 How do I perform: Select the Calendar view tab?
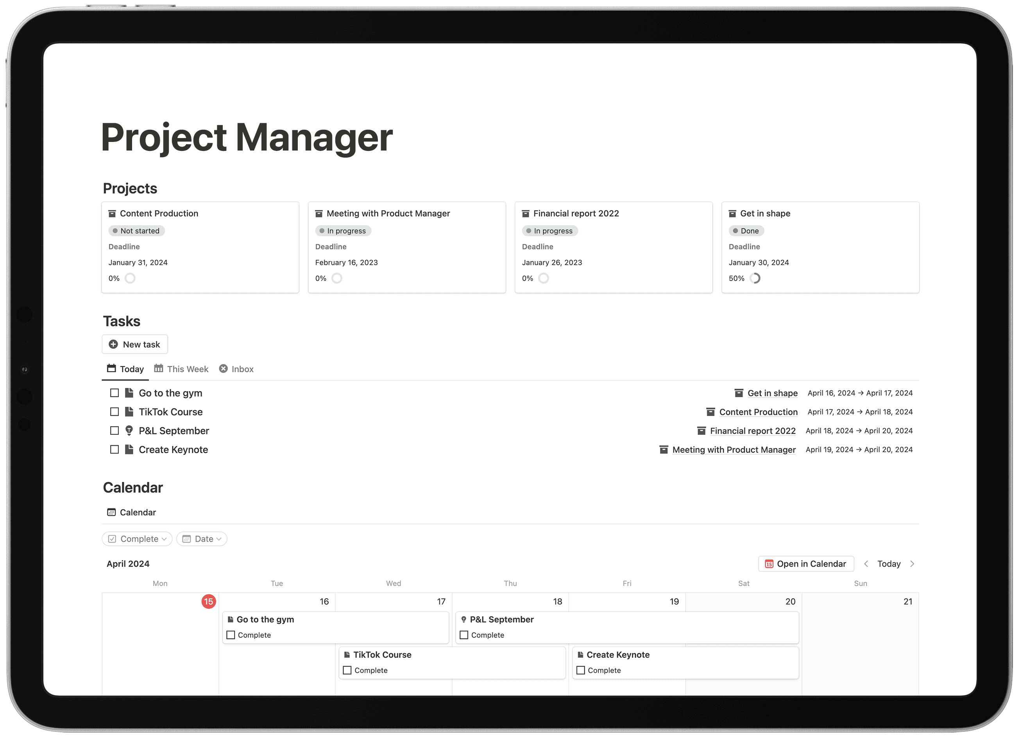click(x=131, y=512)
